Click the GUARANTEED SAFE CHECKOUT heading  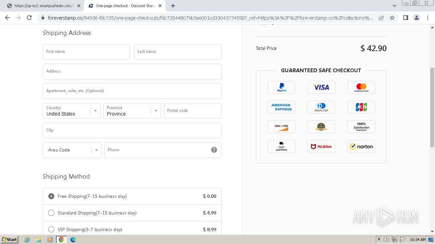click(321, 70)
